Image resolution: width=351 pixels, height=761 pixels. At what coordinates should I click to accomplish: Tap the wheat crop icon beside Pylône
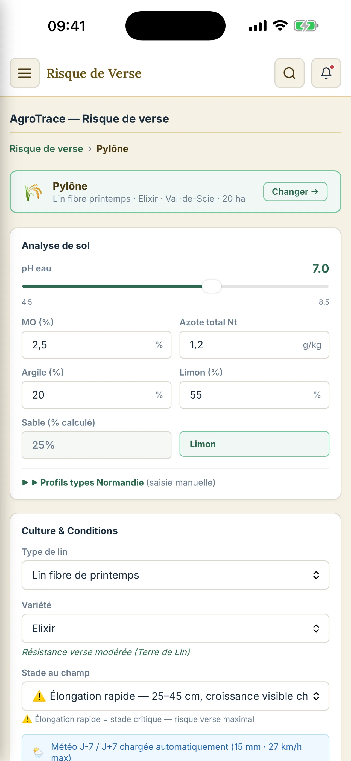pos(33,192)
